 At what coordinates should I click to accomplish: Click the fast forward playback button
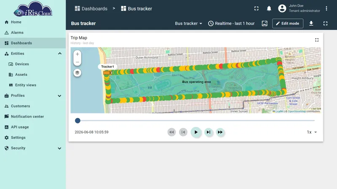pos(220,132)
